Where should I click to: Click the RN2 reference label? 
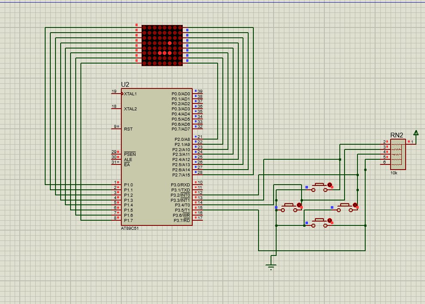[x=396, y=135]
